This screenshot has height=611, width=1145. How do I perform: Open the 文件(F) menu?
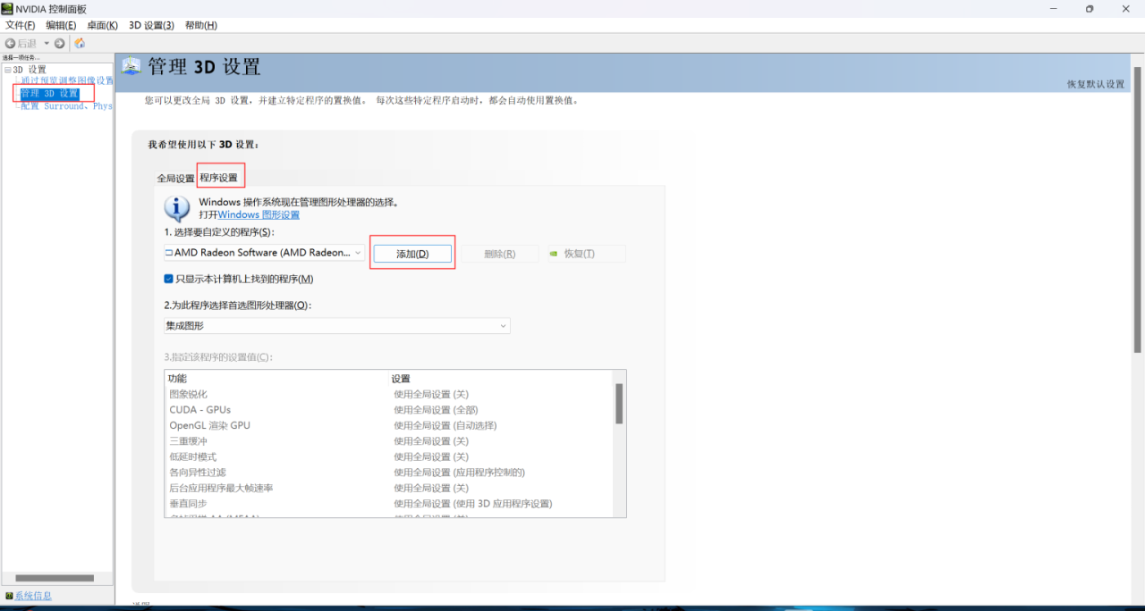point(20,25)
